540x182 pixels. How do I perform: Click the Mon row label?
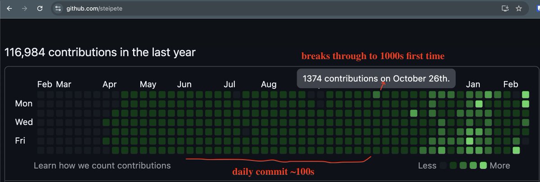(x=24, y=104)
